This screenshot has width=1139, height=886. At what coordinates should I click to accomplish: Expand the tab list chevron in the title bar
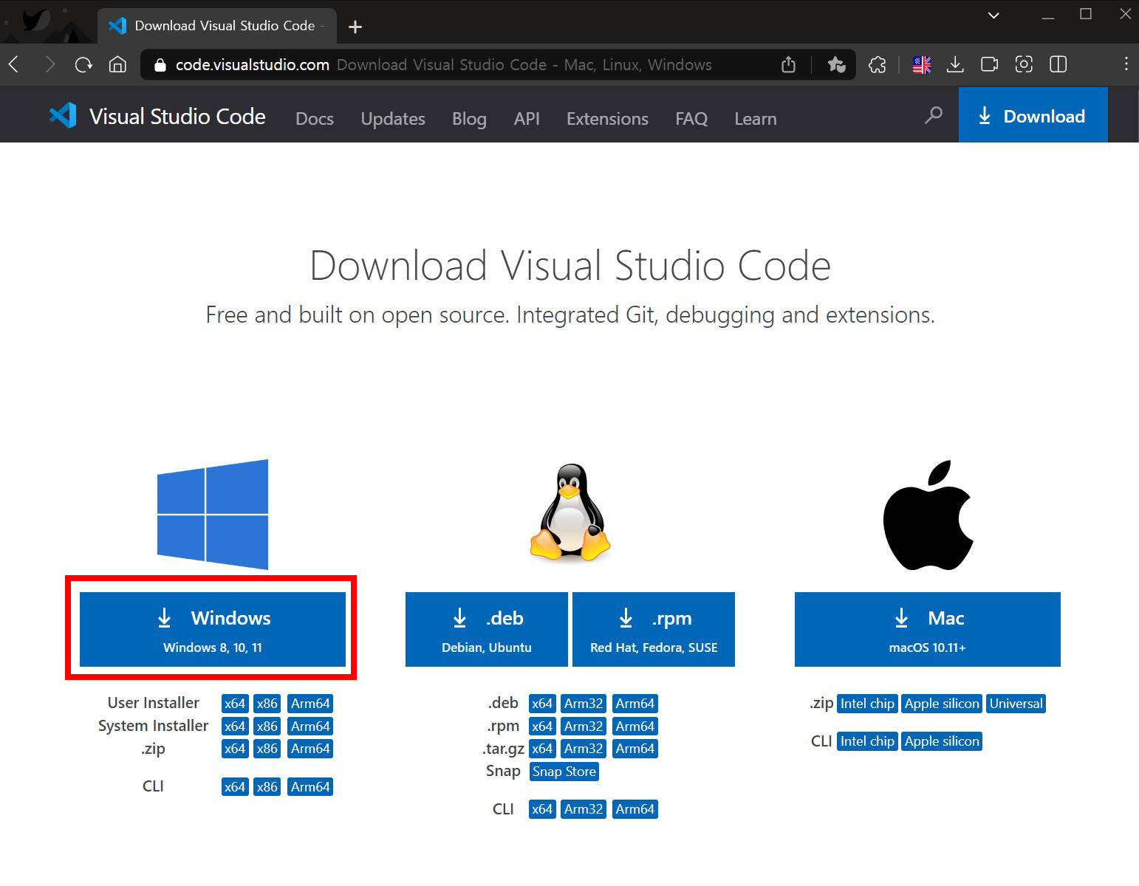(993, 15)
